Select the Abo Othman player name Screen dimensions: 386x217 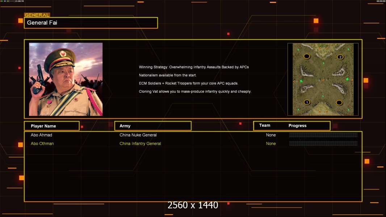coord(42,144)
